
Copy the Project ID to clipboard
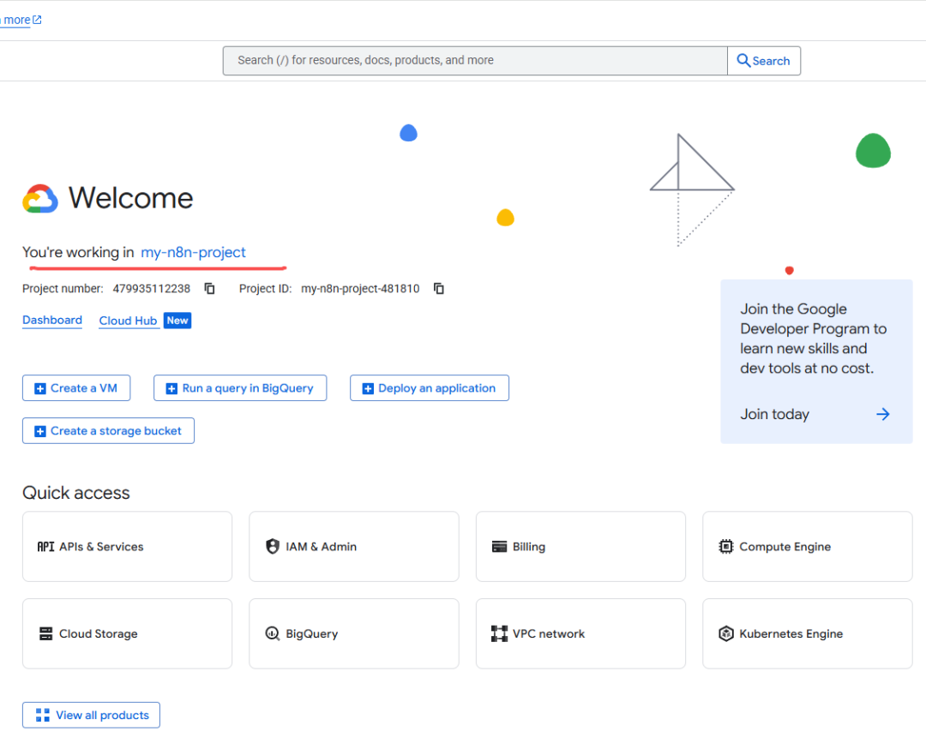pyautogui.click(x=439, y=289)
